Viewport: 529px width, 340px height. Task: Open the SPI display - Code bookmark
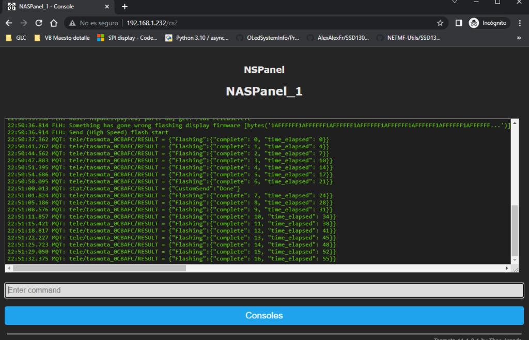pyautogui.click(x=127, y=38)
